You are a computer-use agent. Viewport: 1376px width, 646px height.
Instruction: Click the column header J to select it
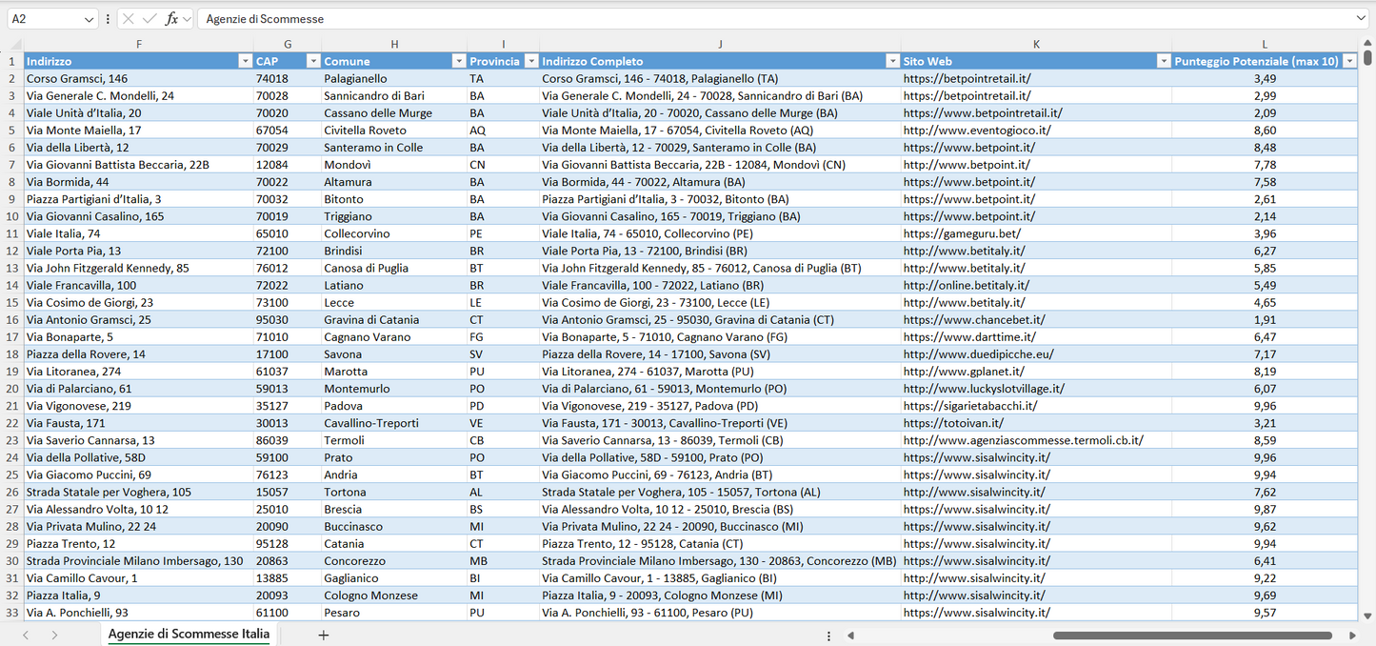[720, 44]
